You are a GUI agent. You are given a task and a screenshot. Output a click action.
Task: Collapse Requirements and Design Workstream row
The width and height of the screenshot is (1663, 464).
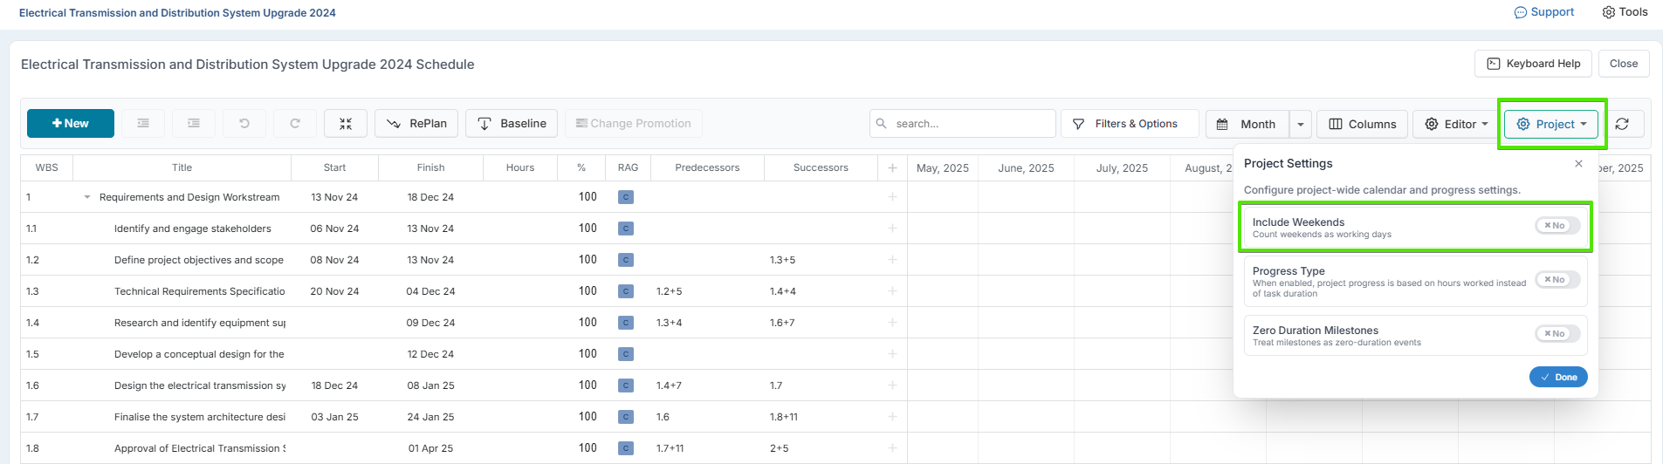click(x=87, y=197)
